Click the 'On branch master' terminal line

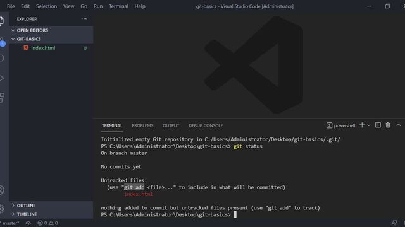(124, 153)
